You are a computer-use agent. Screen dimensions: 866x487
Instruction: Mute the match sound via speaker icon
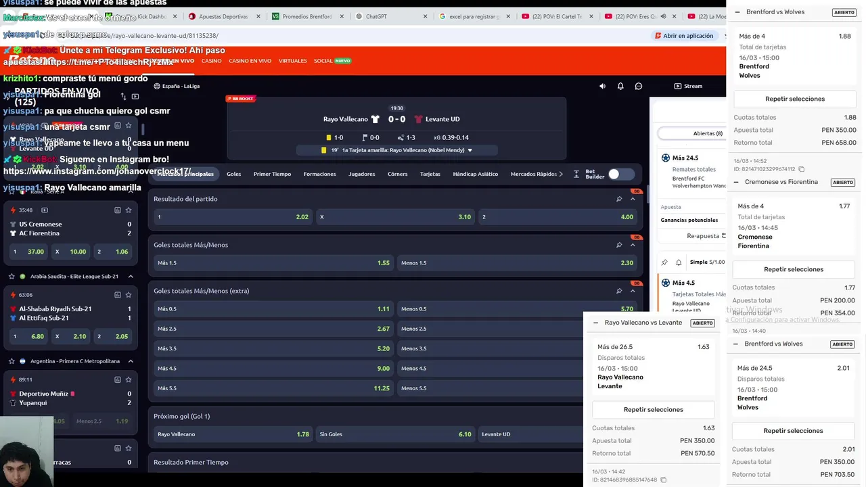click(x=602, y=86)
